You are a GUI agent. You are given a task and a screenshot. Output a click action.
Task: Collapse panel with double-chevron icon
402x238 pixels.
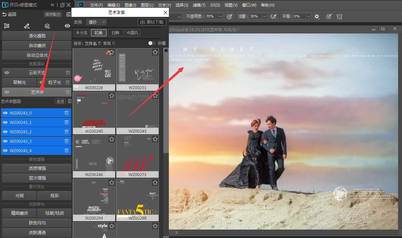[x=52, y=5]
